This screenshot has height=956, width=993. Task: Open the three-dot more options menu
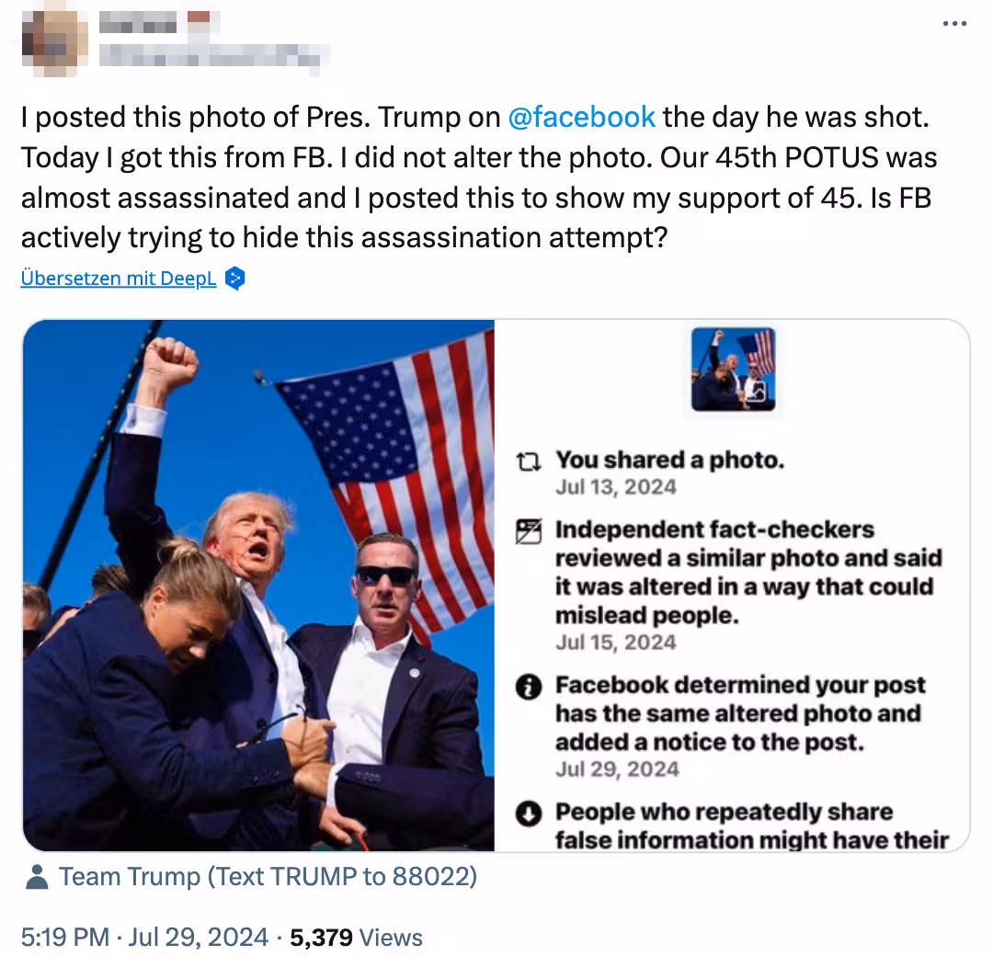954,23
